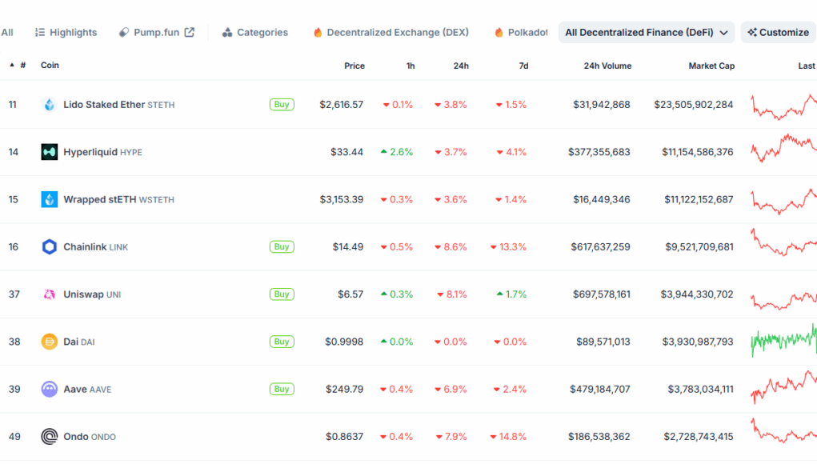Select the Decentralized Exchange (DEX) tab
The width and height of the screenshot is (817, 464).
point(391,32)
